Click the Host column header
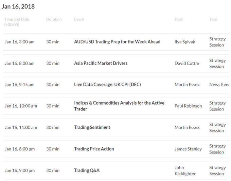 pos(179,19)
